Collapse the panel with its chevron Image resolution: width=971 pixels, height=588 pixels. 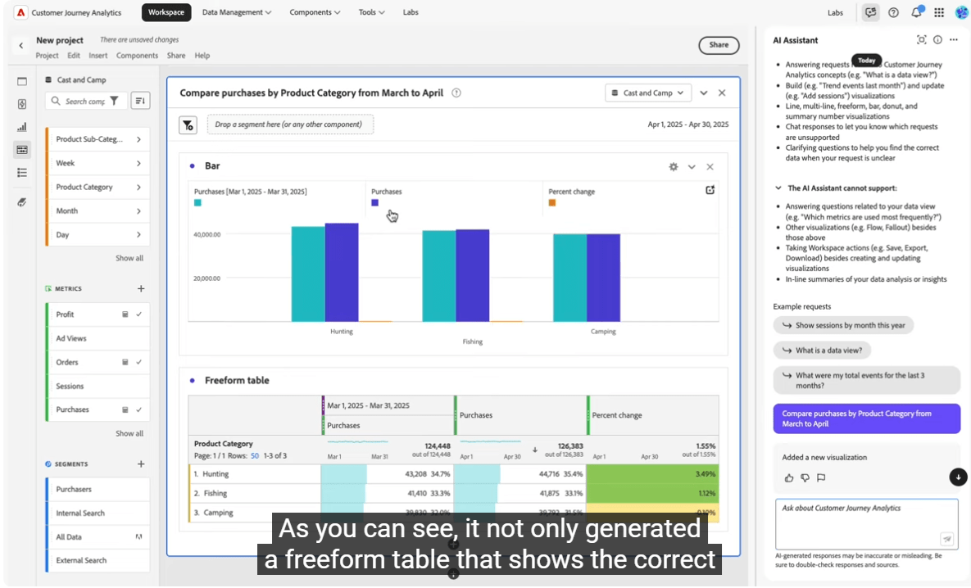[704, 93]
